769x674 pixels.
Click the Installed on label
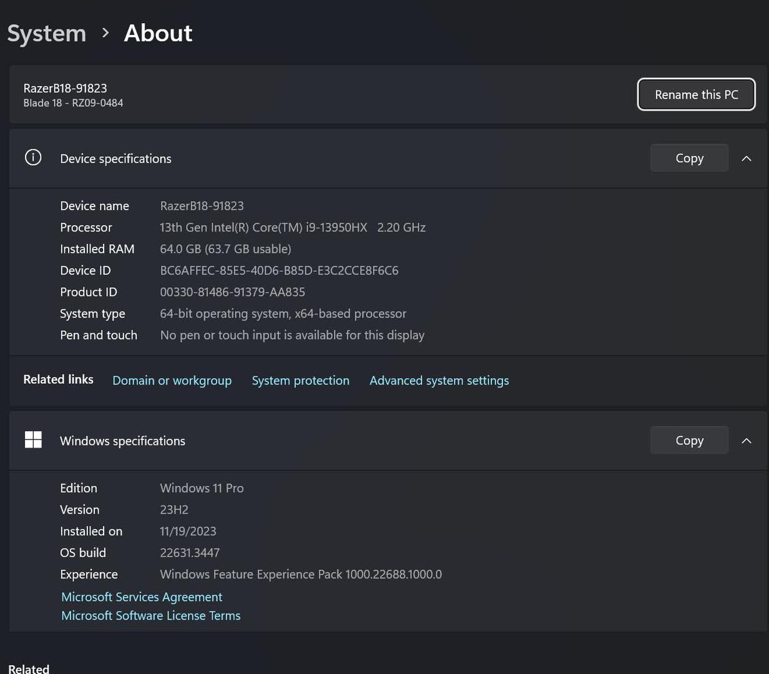click(91, 531)
